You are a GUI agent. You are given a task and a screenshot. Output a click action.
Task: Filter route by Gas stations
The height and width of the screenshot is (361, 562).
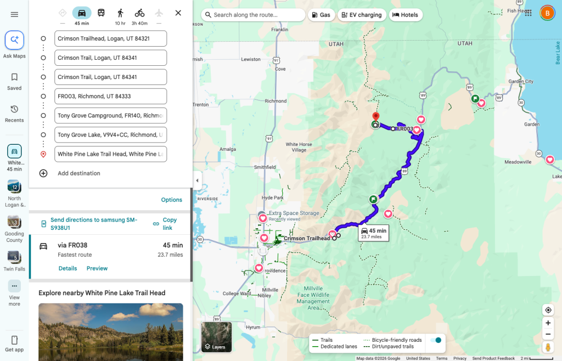pos(321,15)
